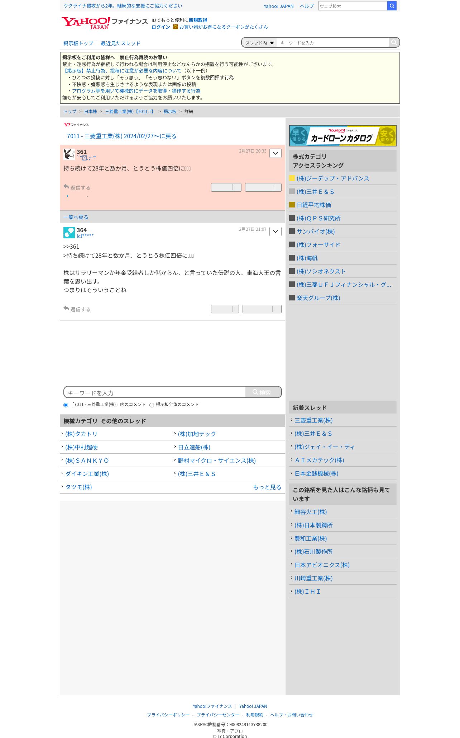Open 最近見たスレッド link

[x=120, y=43]
